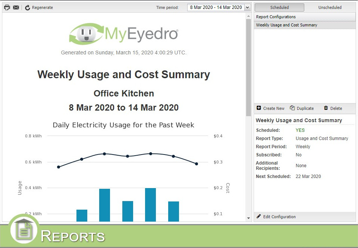Image resolution: width=358 pixels, height=248 pixels.
Task: Switch to the Scheduled tab
Action: [279, 7]
